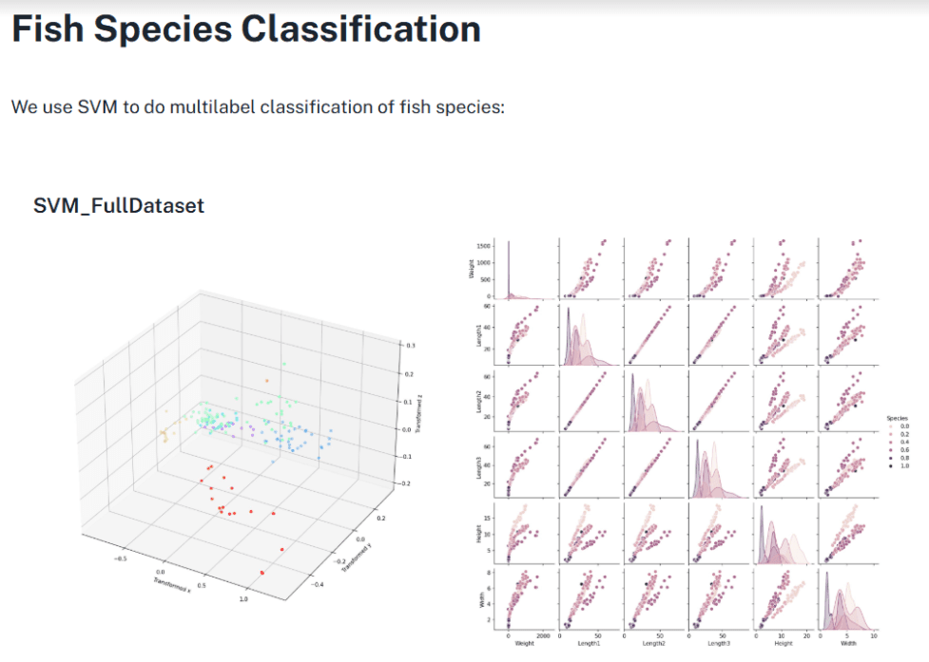929x662 pixels.
Task: Click the Length3 x-axis label under pairplot
Action: click(x=718, y=644)
